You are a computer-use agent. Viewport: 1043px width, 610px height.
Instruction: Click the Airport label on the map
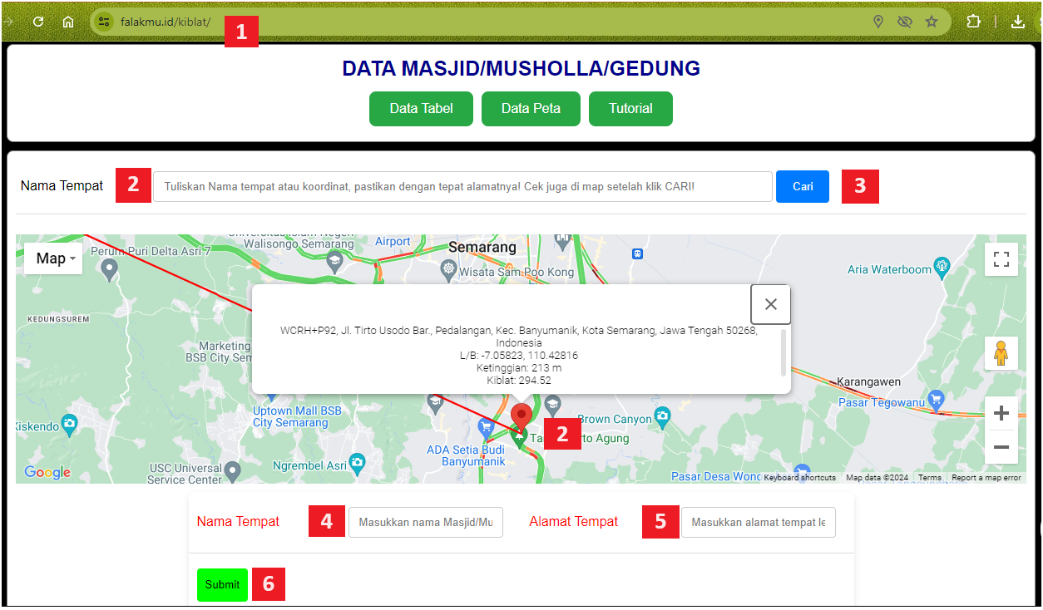393,242
